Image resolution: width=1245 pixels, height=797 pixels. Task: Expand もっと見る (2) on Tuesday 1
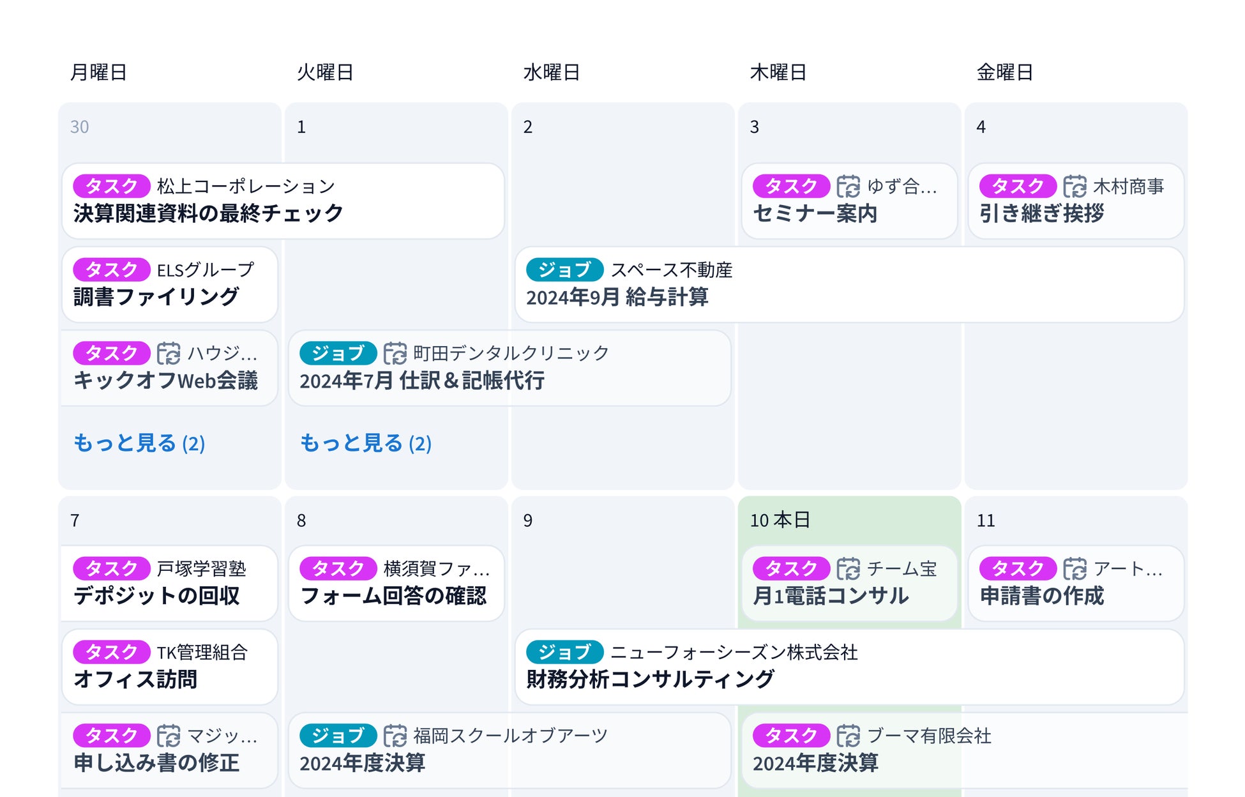(366, 443)
